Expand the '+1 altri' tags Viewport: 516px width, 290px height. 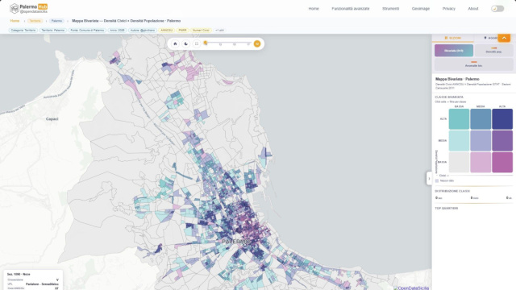tap(219, 31)
